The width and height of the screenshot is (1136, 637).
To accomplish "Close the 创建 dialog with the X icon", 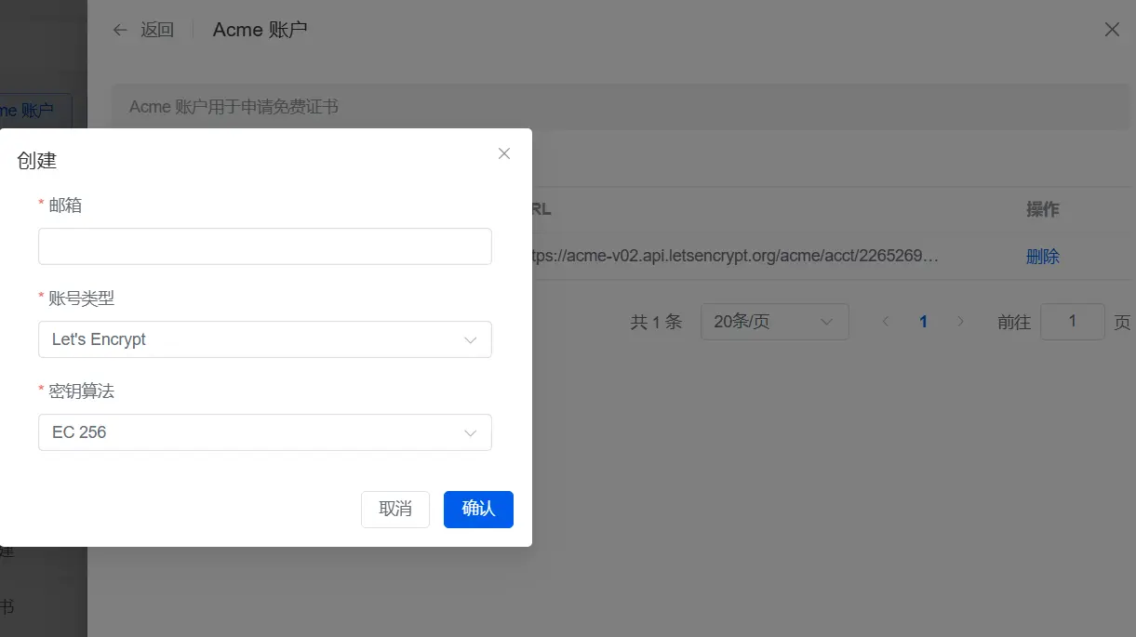I will pyautogui.click(x=504, y=153).
